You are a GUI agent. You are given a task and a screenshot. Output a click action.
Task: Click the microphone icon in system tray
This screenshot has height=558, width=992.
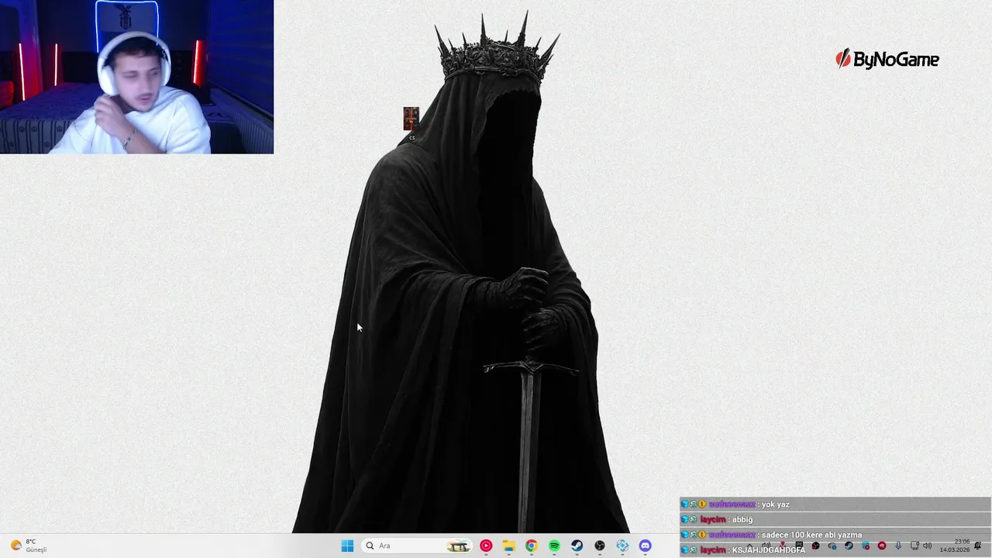point(898,546)
